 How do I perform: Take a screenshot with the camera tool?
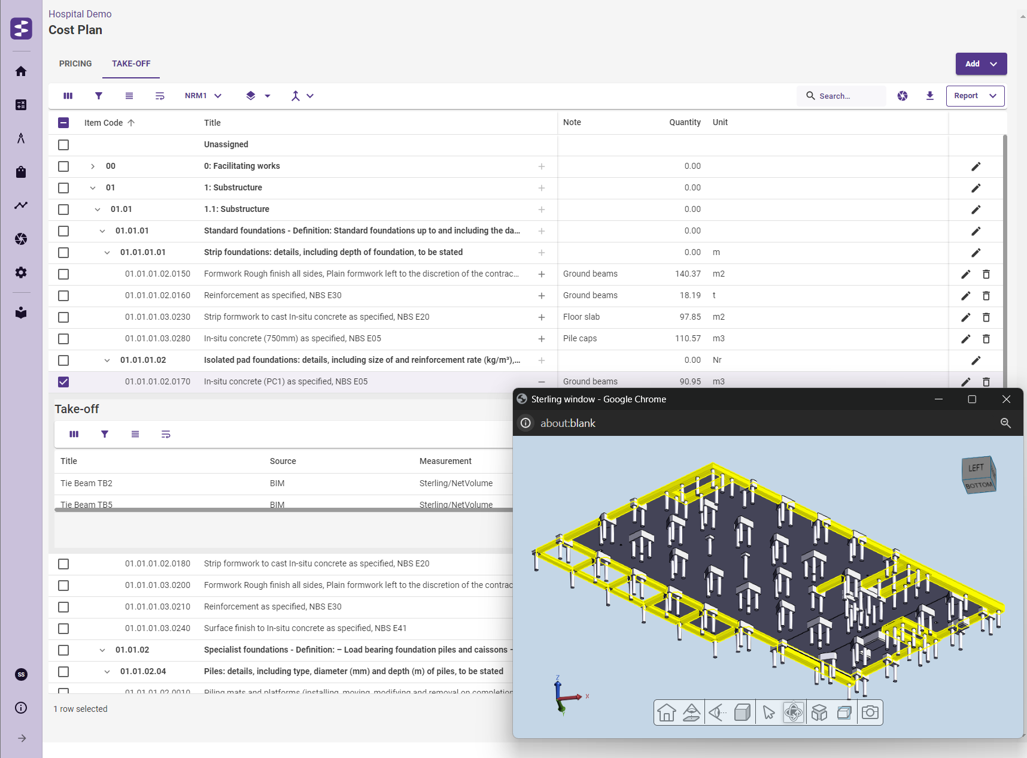pos(870,712)
